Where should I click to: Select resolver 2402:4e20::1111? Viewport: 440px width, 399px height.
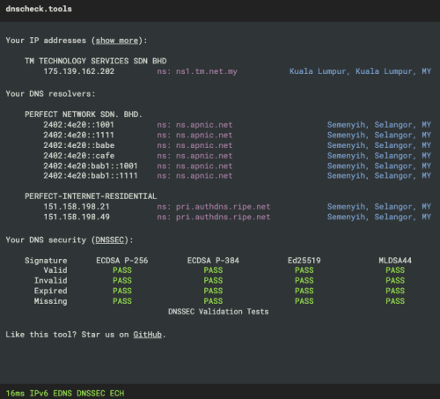(78, 135)
